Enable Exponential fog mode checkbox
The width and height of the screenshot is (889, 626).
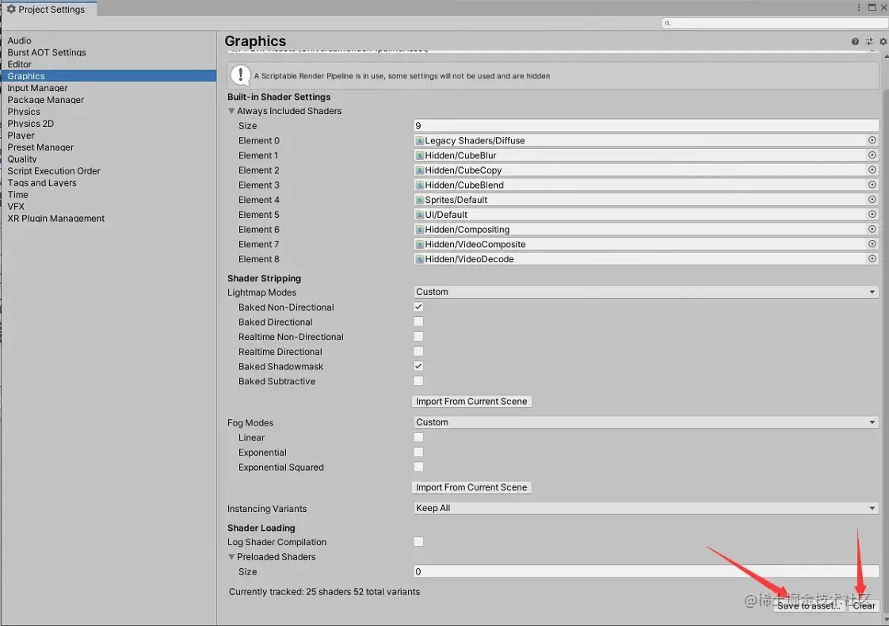(x=418, y=452)
